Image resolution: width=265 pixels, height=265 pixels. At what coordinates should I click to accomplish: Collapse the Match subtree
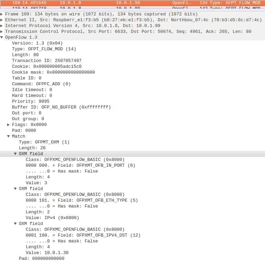(9, 136)
